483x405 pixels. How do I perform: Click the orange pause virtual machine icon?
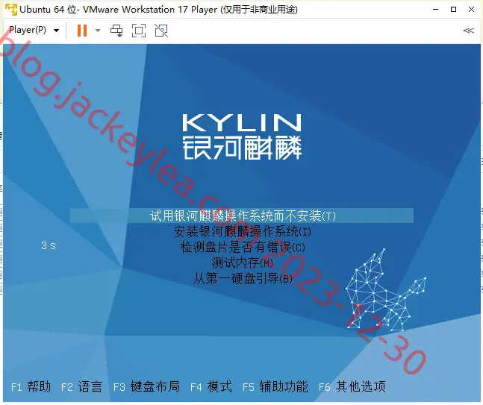[82, 31]
